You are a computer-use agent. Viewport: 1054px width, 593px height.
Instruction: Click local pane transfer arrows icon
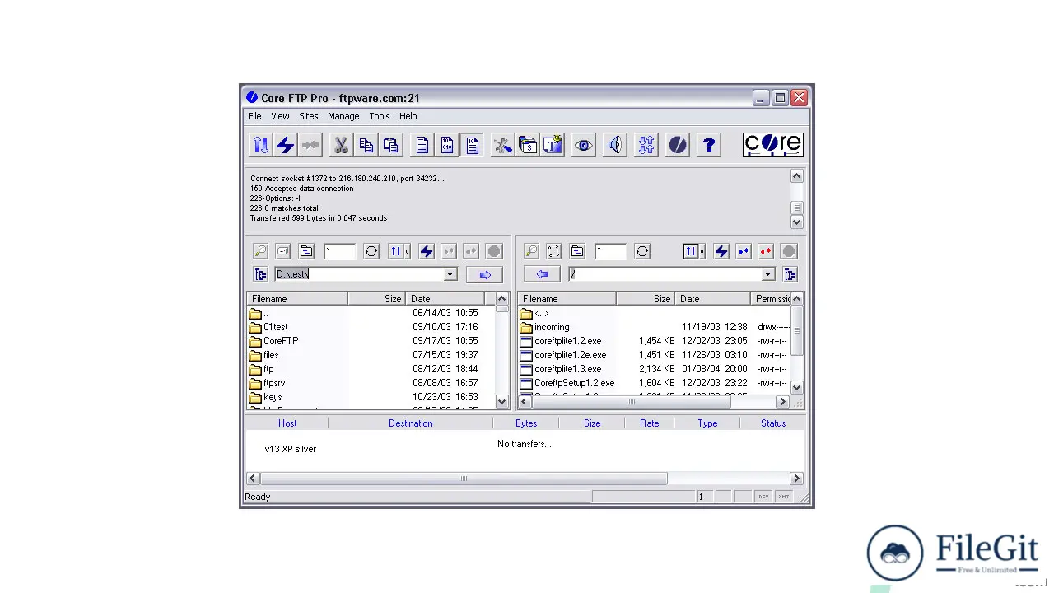point(395,251)
